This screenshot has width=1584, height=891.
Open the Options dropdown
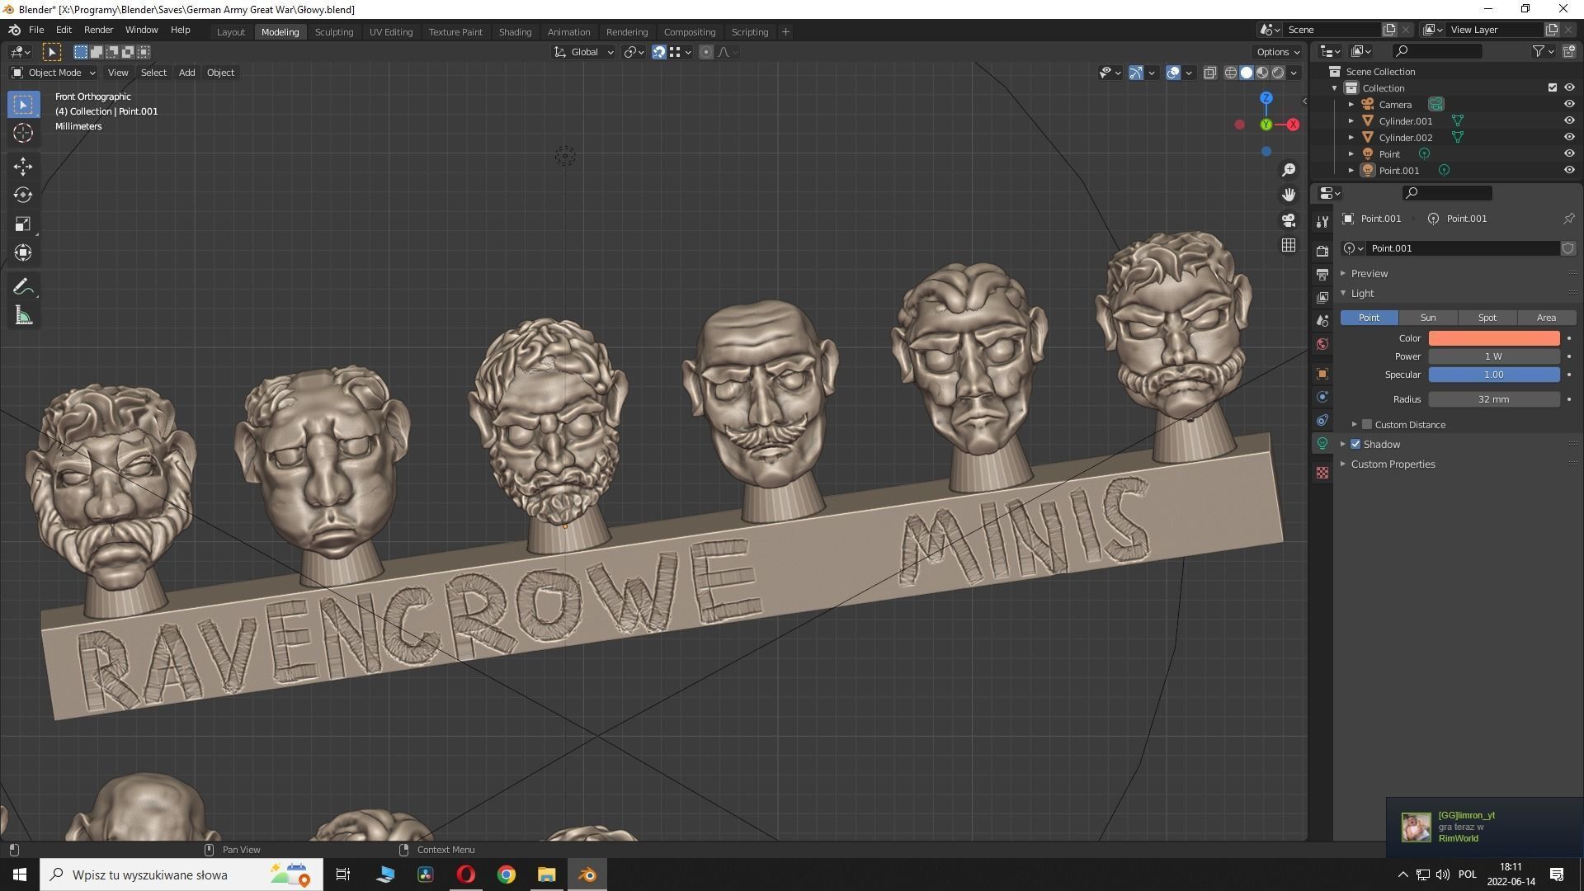tap(1279, 52)
